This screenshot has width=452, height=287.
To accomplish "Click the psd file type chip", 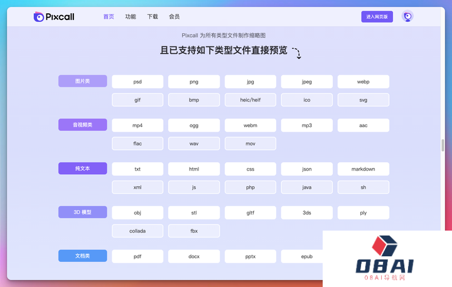I will 137,81.
